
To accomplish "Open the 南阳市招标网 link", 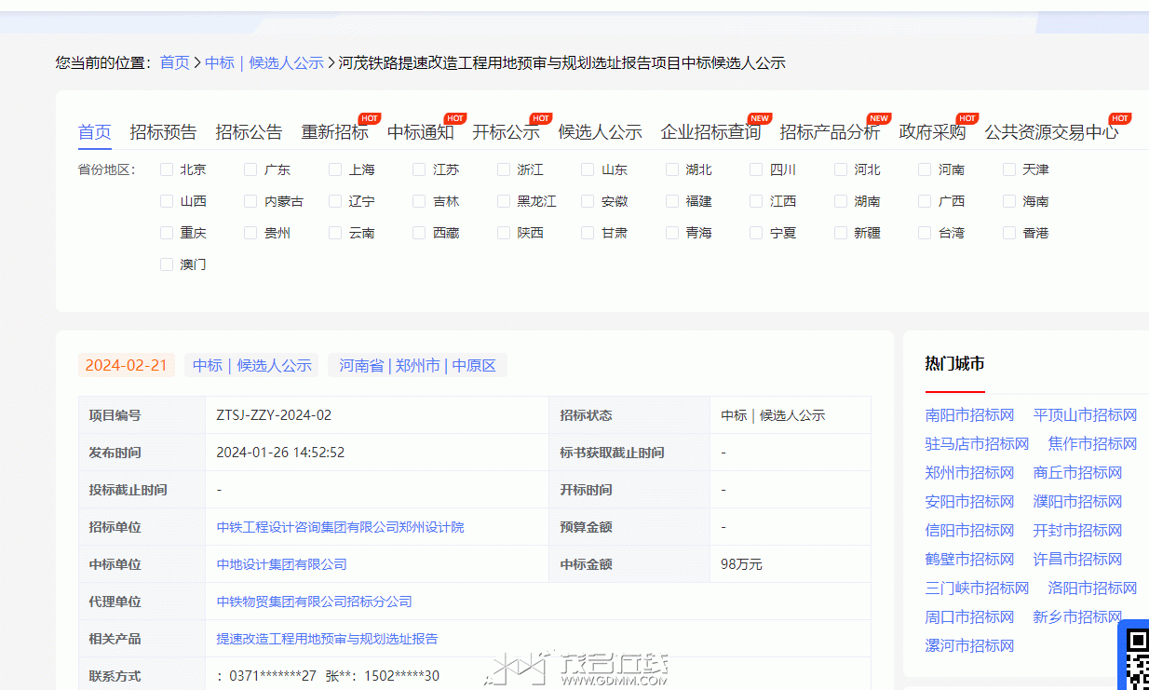I will click(x=969, y=415).
